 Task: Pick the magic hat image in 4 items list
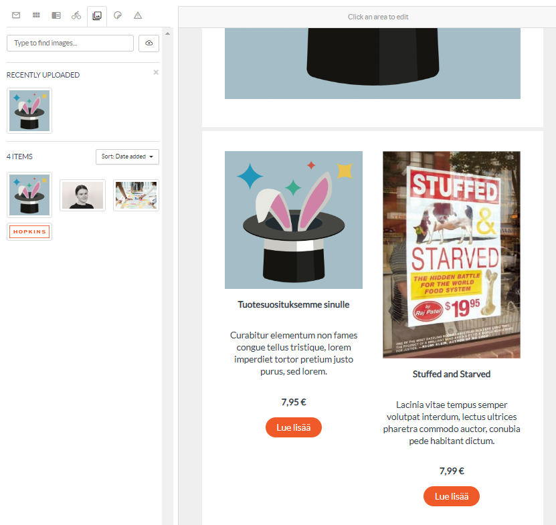coord(29,195)
